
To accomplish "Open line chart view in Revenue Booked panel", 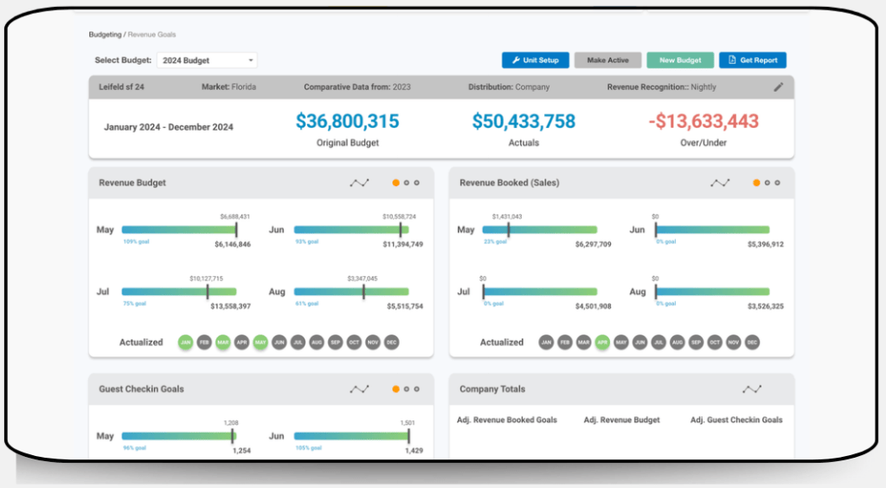I will [x=720, y=183].
